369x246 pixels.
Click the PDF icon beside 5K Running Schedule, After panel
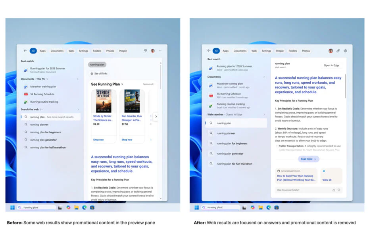click(x=211, y=96)
